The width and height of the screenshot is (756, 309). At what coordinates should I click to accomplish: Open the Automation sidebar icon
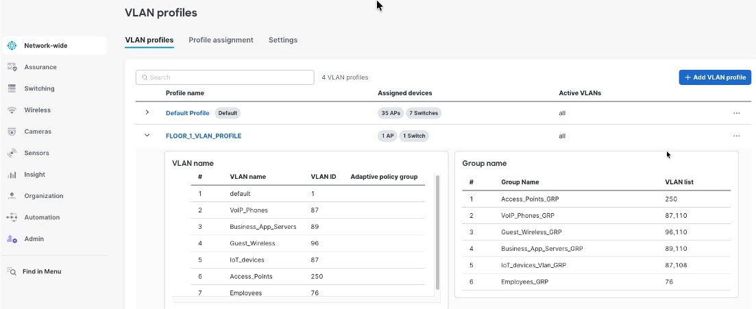12,217
